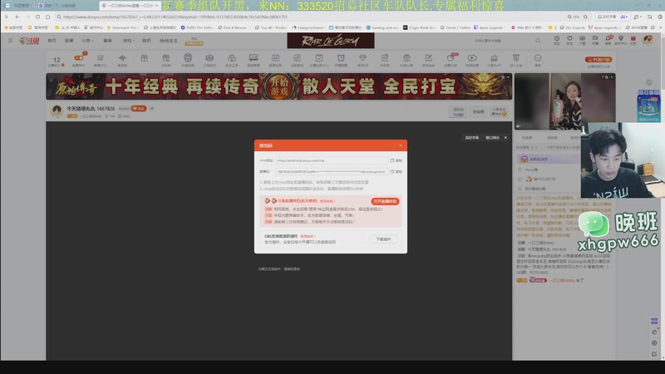The width and height of the screenshot is (665, 374).
Task: Open the waveform icon in streamer toolbar
Action: click(122, 60)
